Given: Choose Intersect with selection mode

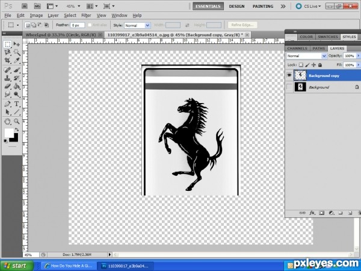Looking at the screenshot, I should (x=46, y=25).
